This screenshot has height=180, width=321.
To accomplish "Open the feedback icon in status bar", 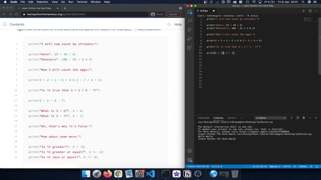I will pos(311,166).
